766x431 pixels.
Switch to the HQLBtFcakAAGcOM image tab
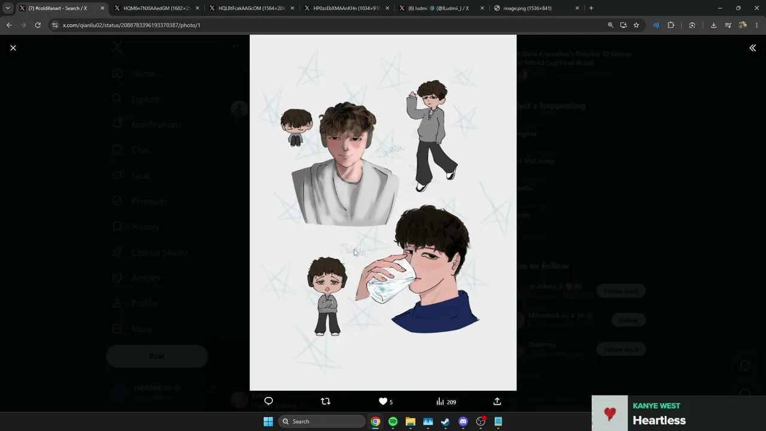tap(251, 8)
